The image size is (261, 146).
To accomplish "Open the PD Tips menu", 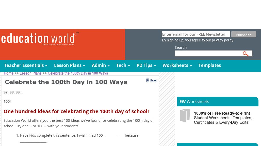I will 146,65.
